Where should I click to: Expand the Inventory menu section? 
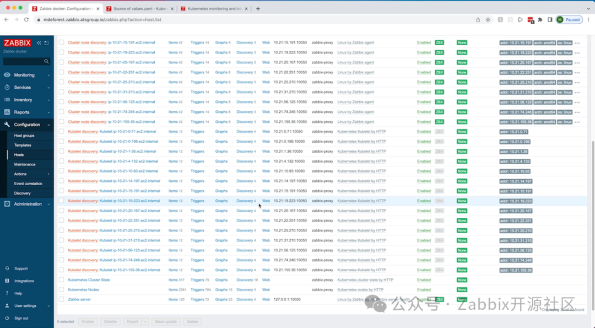click(x=48, y=100)
